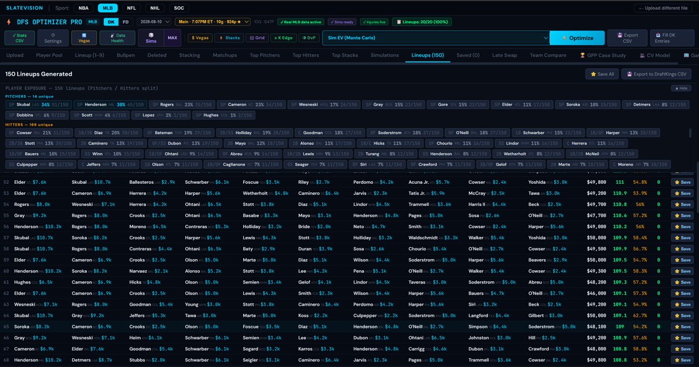The height and width of the screenshot is (367, 699).
Task: Switch the sport to NFL
Action: 132,8
